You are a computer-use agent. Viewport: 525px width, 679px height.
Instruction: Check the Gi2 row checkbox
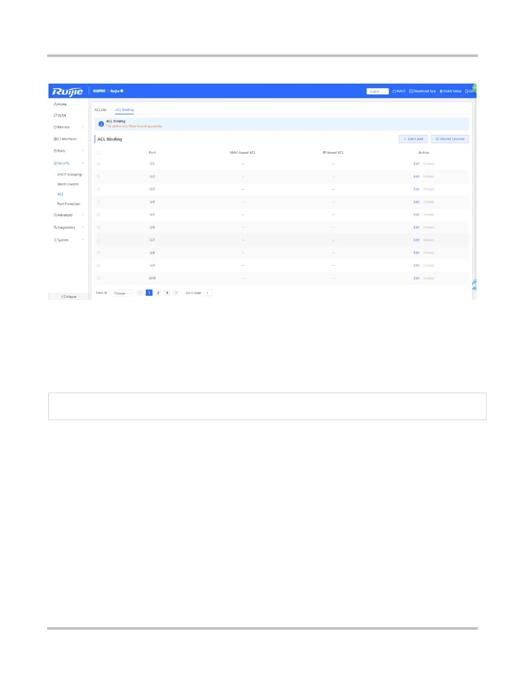click(x=98, y=177)
